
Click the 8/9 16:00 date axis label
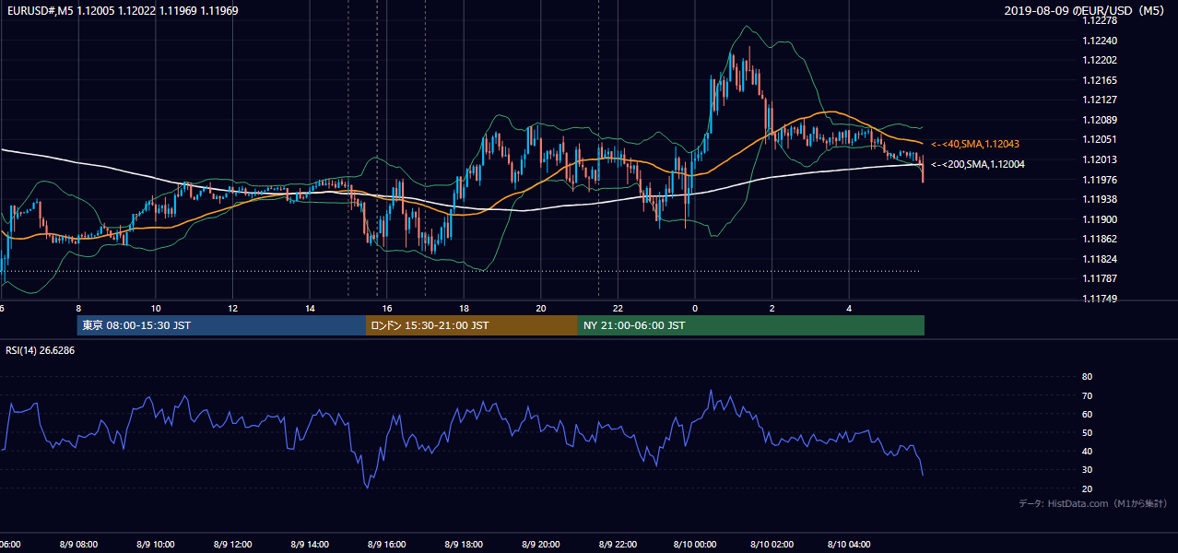pyautogui.click(x=387, y=545)
